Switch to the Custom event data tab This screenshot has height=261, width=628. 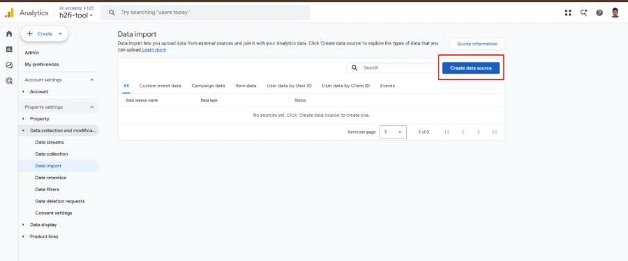pos(160,86)
